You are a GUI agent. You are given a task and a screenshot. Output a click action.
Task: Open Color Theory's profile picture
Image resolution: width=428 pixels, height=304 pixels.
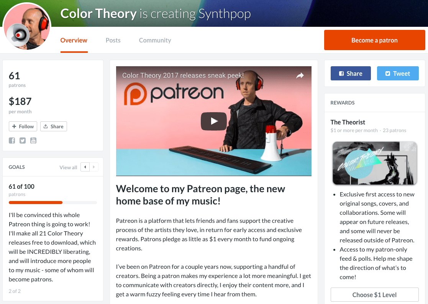coord(26,26)
